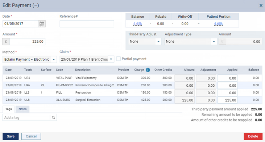This screenshot has width=265, height=142.
Task: Click Allowed field for Vital Pulpotomy row
Action: (x=185, y=78)
